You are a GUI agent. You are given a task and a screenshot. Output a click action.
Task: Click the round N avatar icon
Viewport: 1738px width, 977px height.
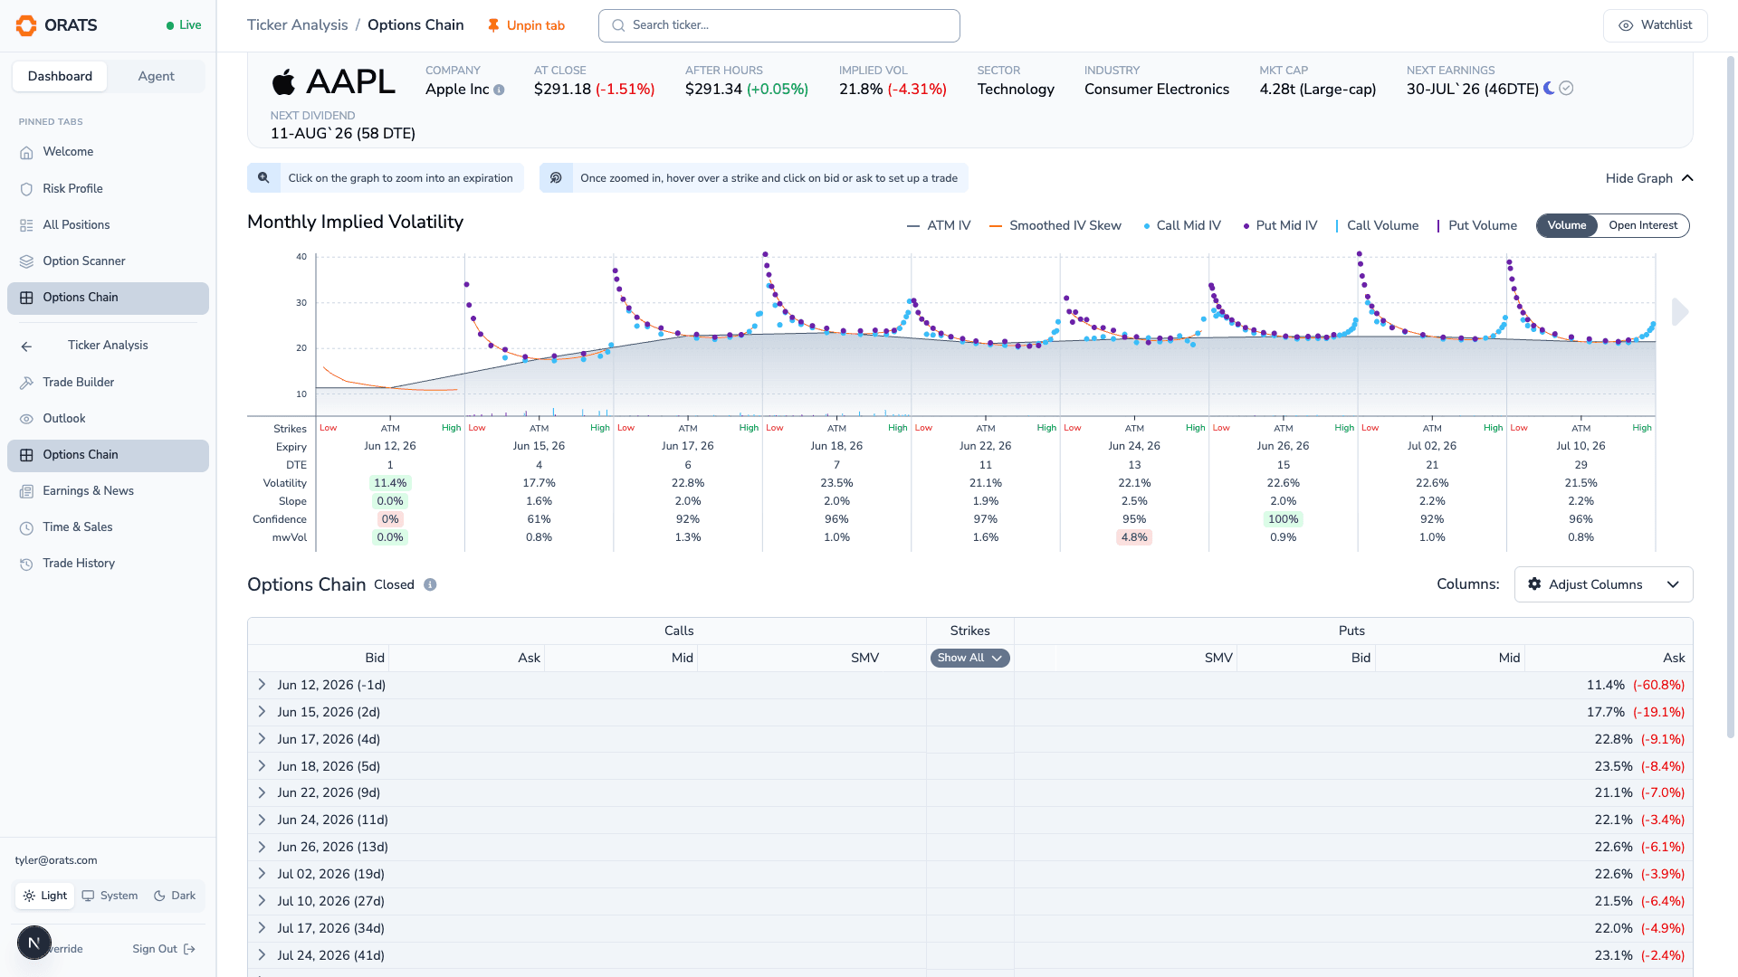[34, 943]
